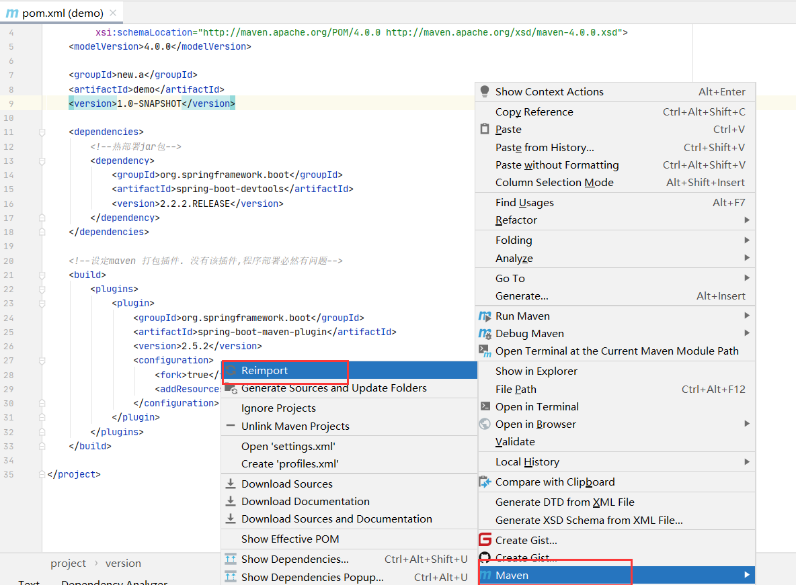This screenshot has width=796, height=585.
Task: Expand the Go To submenu arrow
Action: [x=747, y=277]
